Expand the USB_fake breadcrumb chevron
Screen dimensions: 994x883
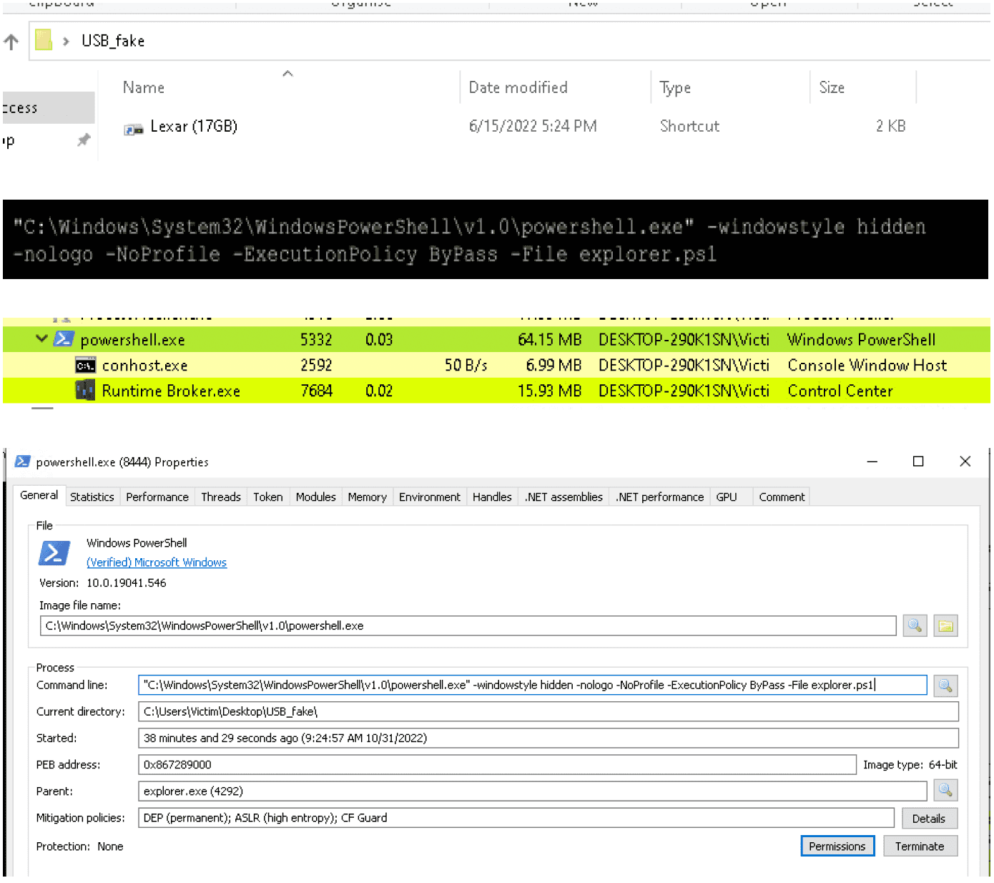pos(66,42)
